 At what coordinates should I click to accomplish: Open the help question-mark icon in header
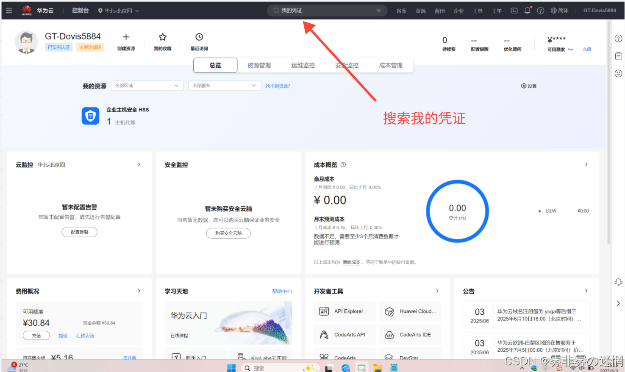coord(541,11)
